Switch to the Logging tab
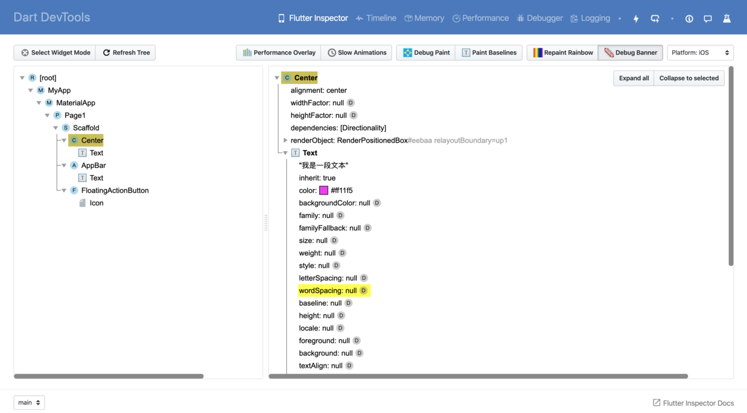Screen dimensions: 747x413 point(590,18)
